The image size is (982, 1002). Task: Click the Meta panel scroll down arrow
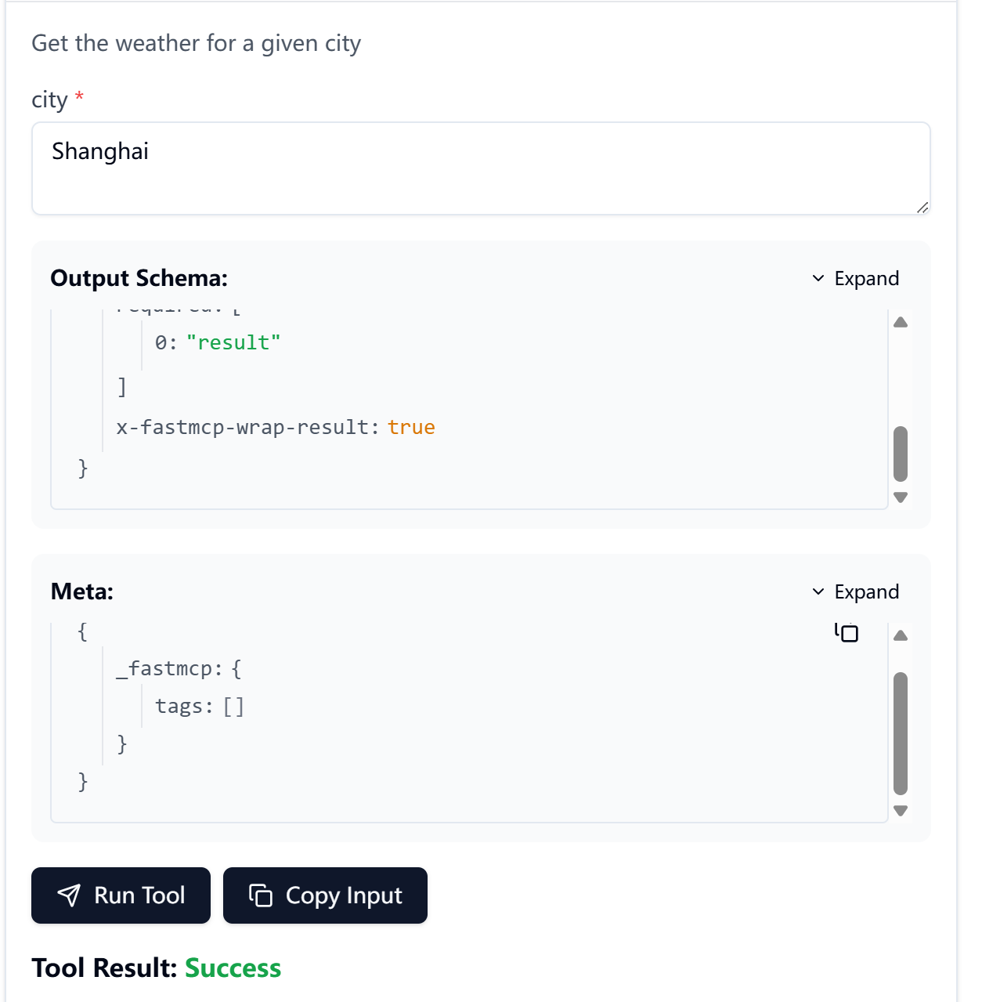pos(901,811)
